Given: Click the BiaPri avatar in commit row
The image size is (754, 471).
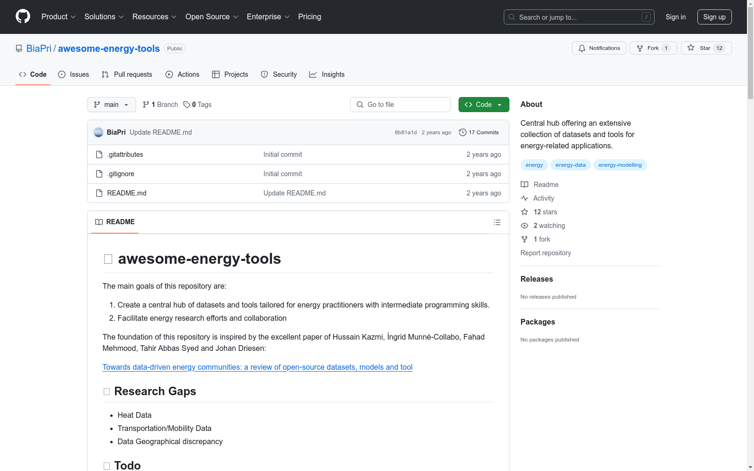Looking at the screenshot, I should [x=98, y=132].
